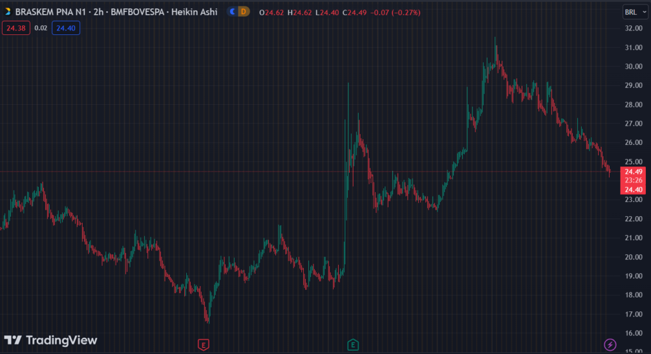Screen dimensions: 651x354
Task: Click the 17.00 price axis label
Action: (x=634, y=314)
